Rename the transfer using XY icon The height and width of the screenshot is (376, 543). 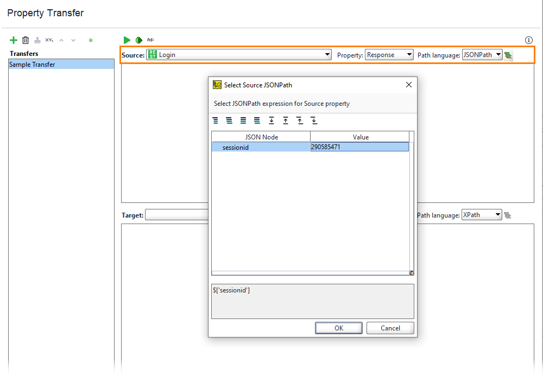pyautogui.click(x=49, y=40)
